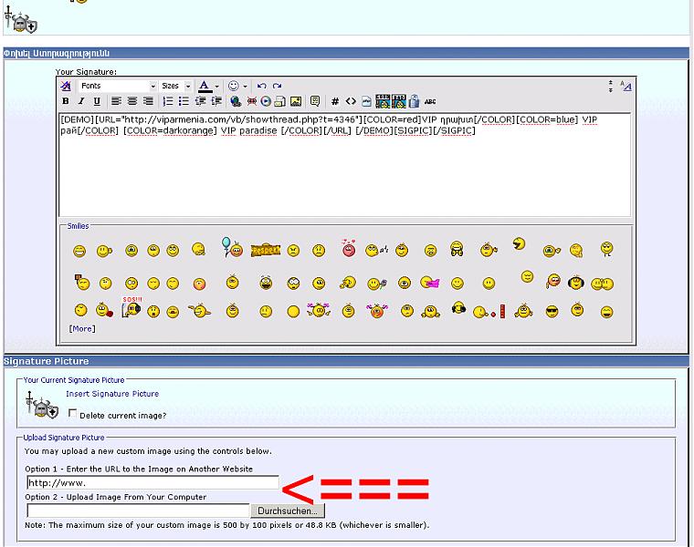Click the undo arrow in toolbar
Viewport: 694px width, 547px height.
(x=261, y=86)
